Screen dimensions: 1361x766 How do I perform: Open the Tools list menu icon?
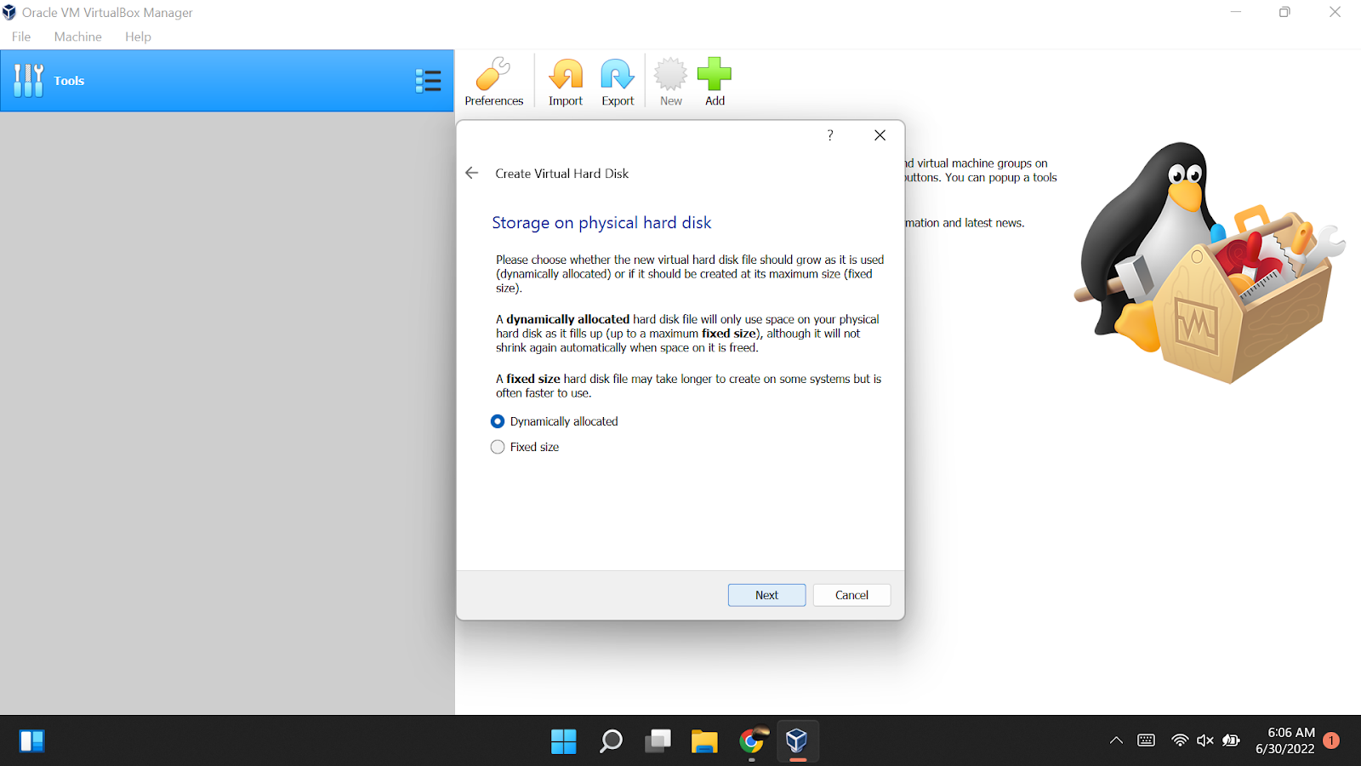(x=428, y=81)
